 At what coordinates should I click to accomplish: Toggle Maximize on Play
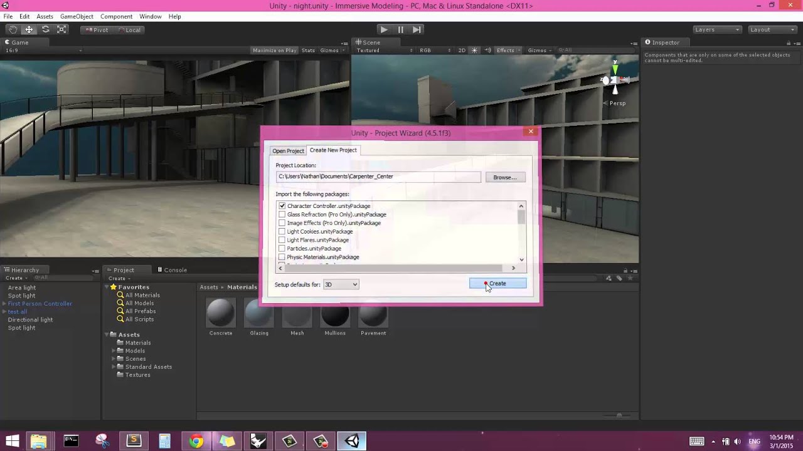tap(274, 50)
